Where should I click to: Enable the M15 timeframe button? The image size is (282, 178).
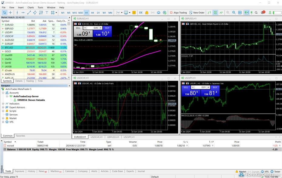tap(74, 12)
